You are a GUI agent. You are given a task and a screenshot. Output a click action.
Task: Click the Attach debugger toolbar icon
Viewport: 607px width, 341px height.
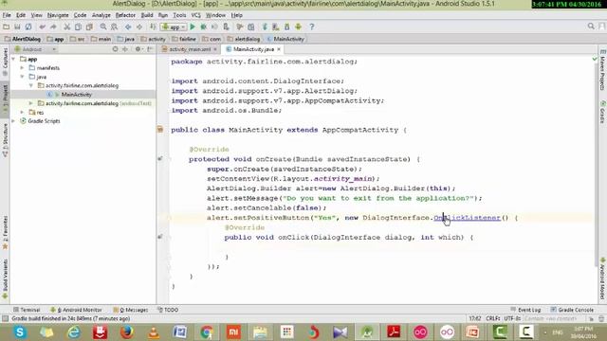[x=226, y=27]
